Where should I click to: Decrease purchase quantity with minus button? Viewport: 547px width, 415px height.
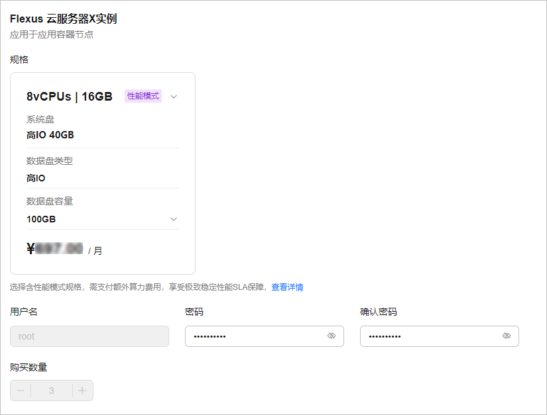[21, 391]
